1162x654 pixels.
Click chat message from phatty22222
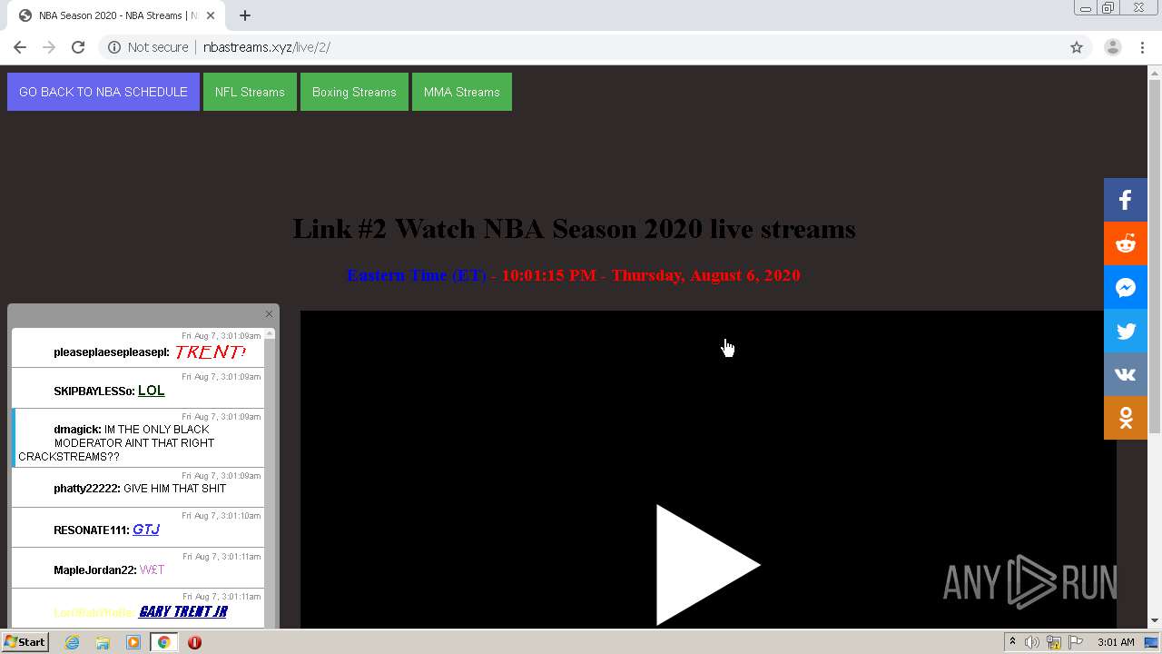(138, 487)
